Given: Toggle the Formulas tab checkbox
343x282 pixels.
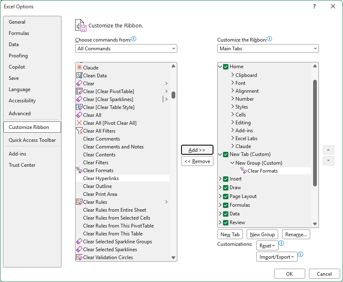Looking at the screenshot, I should click(x=226, y=205).
